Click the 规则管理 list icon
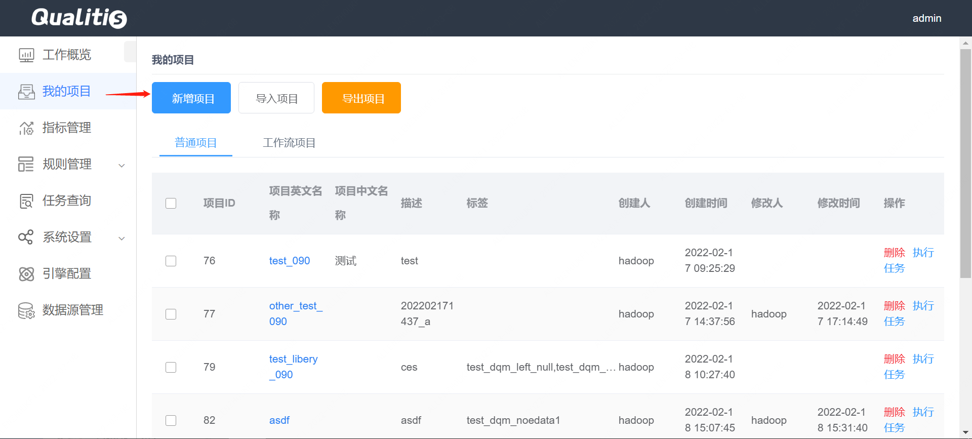The width and height of the screenshot is (972, 439). [26, 164]
